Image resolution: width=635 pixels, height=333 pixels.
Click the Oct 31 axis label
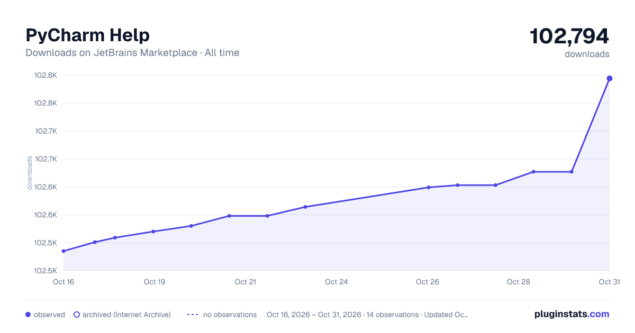(609, 282)
